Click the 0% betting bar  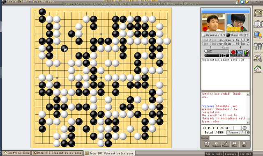(217, 51)
